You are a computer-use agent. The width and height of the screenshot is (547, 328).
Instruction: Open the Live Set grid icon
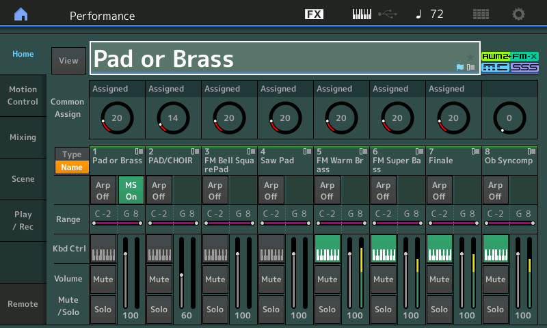(481, 14)
